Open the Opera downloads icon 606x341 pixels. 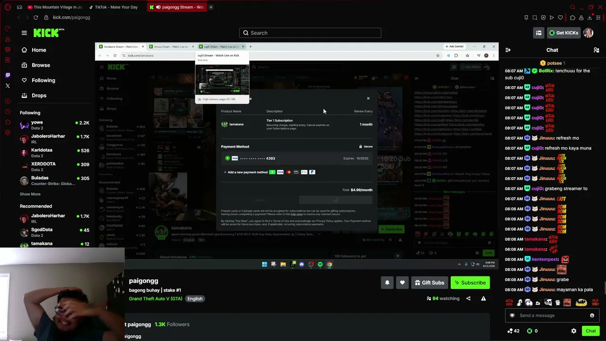coord(590,18)
